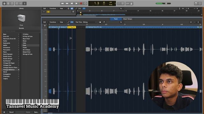
Task: Select the 3 Violins patch
Action: 25,34
